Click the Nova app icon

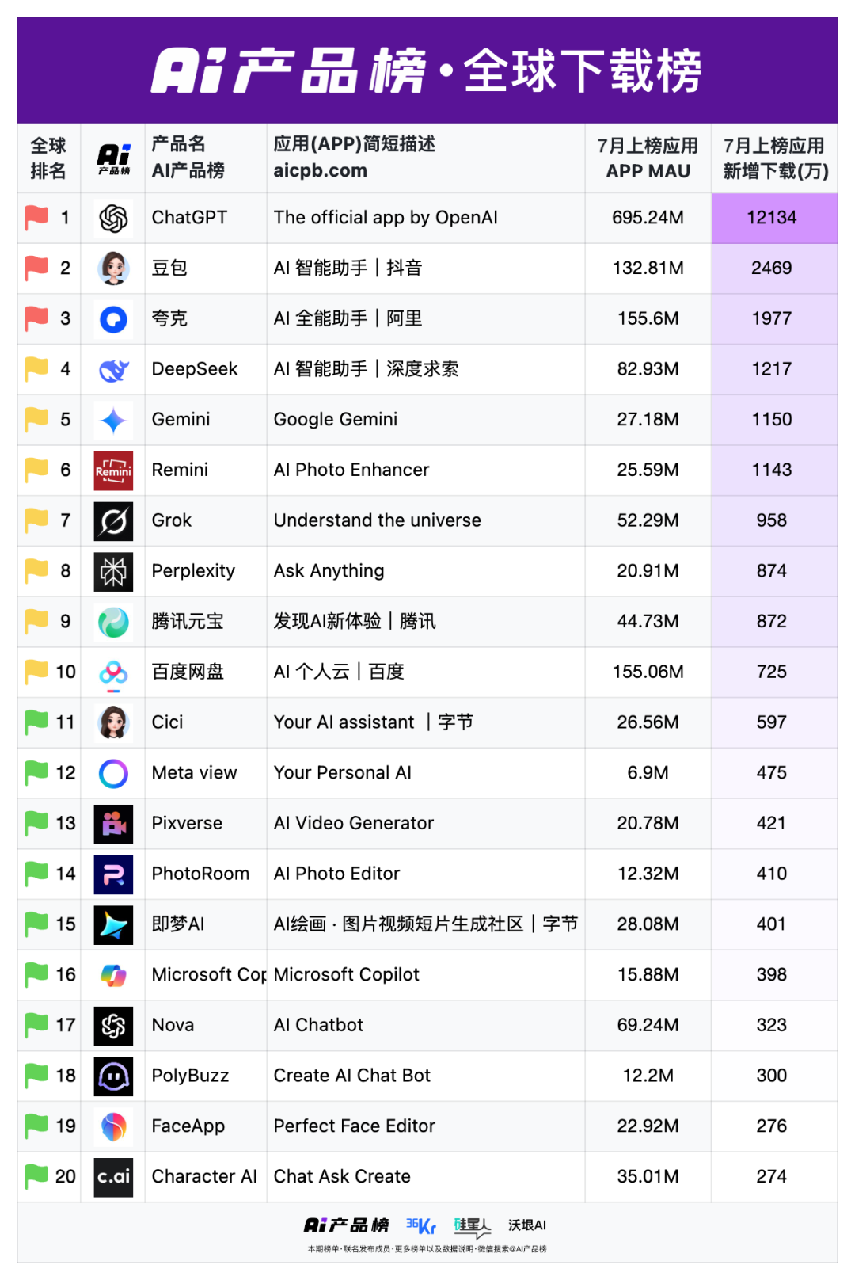(113, 1026)
